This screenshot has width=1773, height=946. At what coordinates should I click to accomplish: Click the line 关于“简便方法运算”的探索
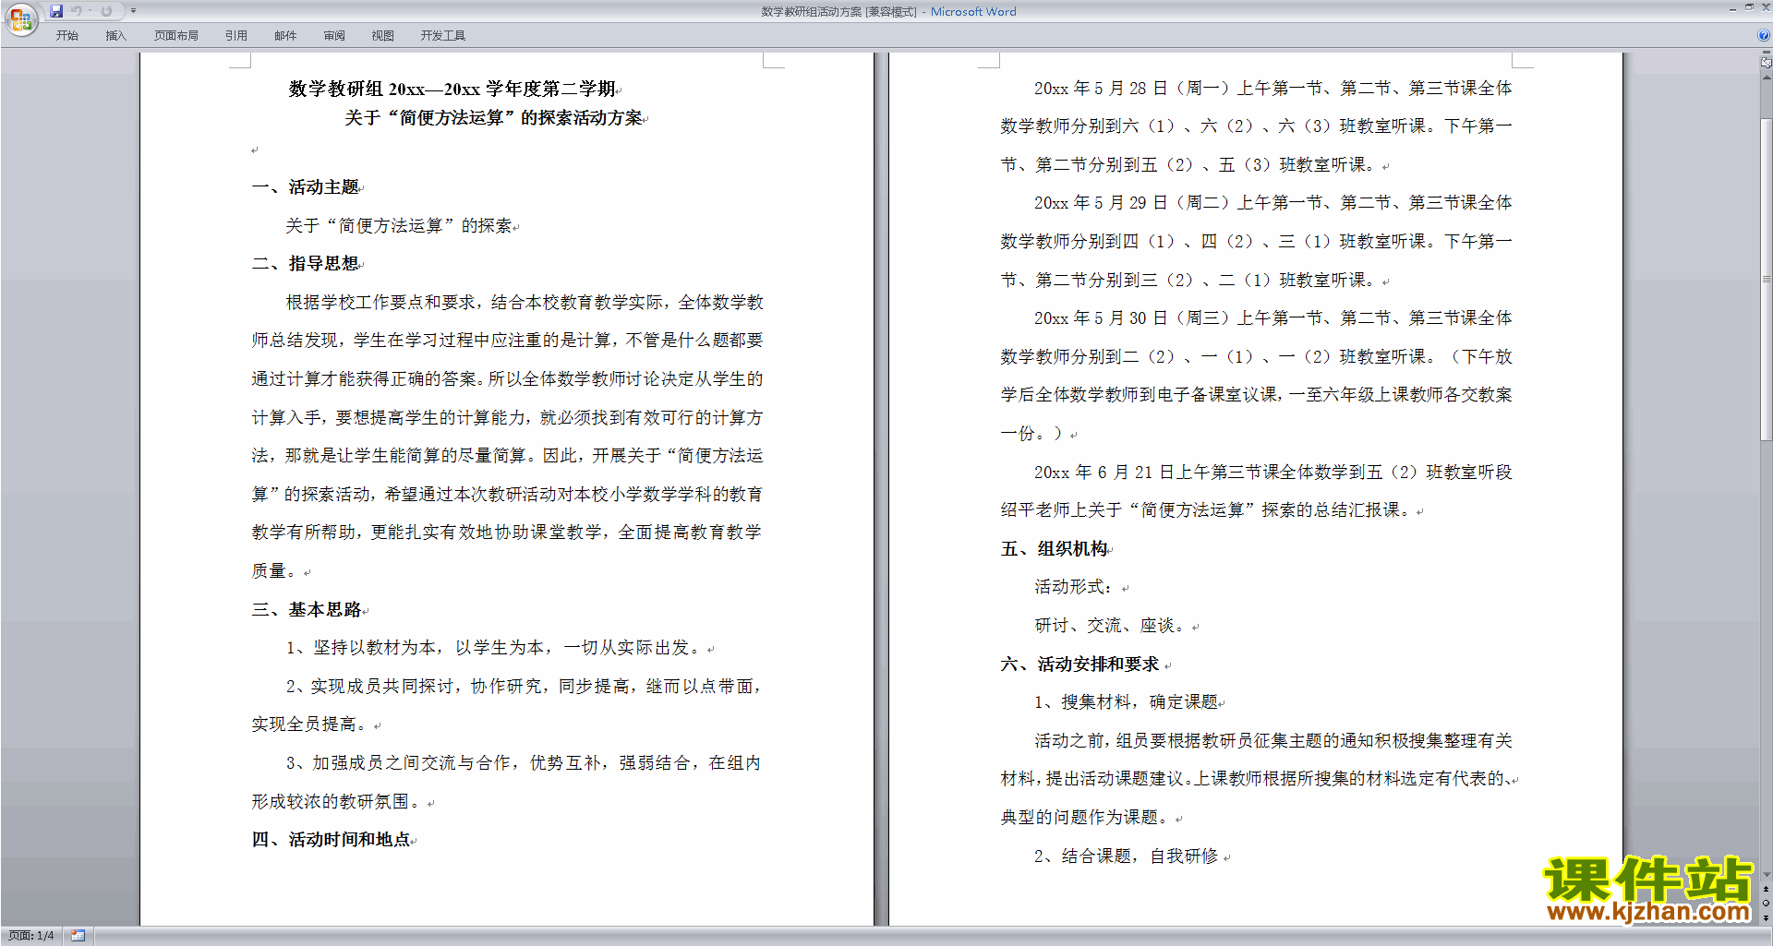point(399,225)
